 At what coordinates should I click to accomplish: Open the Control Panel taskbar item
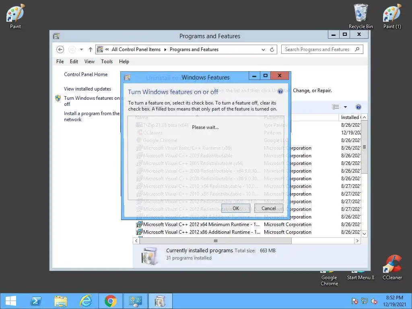pyautogui.click(x=136, y=301)
